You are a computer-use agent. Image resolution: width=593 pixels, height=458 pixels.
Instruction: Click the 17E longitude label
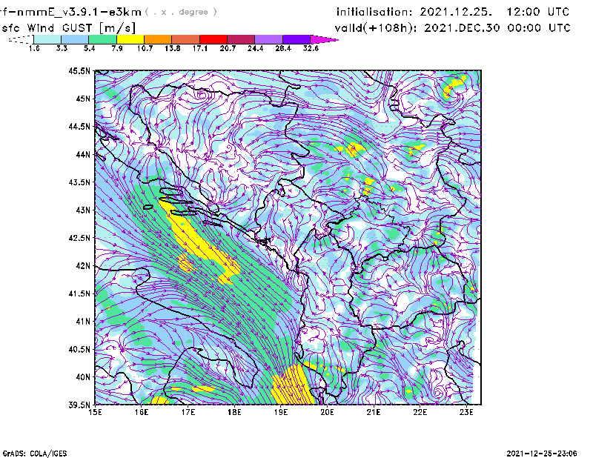(x=188, y=412)
